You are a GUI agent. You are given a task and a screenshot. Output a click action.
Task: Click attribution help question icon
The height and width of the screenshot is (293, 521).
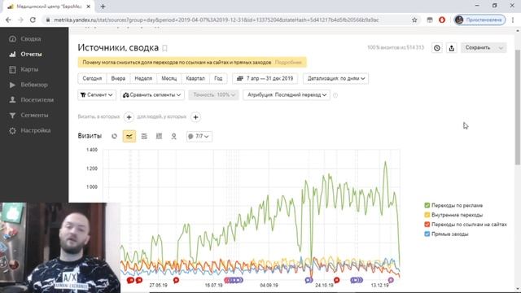pyautogui.click(x=335, y=95)
